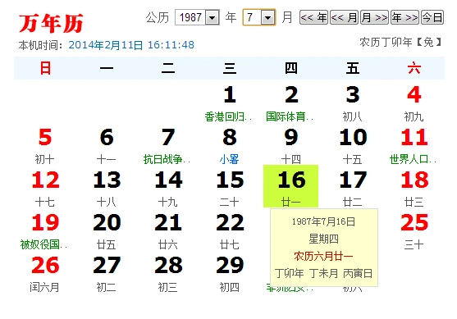Select July 12 十七 date
Viewport: 457px width, 319px height.
(x=45, y=188)
